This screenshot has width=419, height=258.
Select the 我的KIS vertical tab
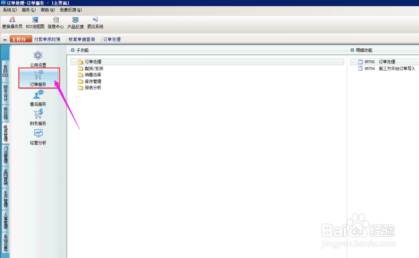pyautogui.click(x=5, y=71)
